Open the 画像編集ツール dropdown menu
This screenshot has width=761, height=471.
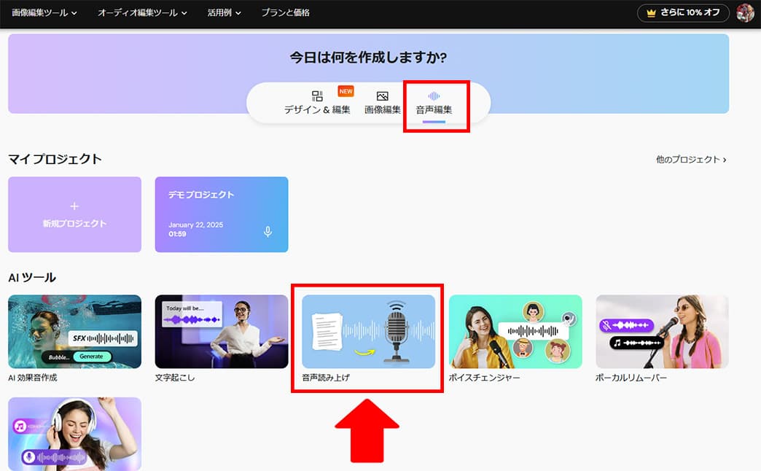(x=44, y=13)
